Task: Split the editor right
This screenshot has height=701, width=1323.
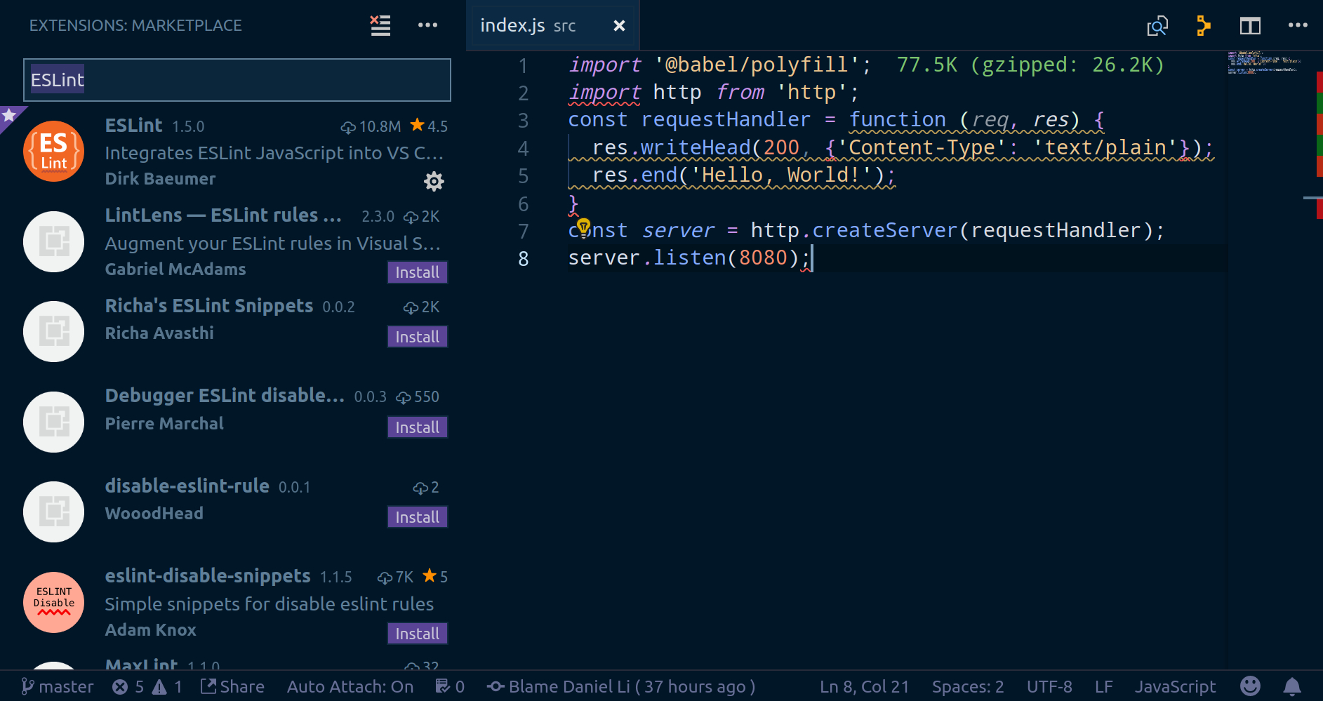Action: (x=1249, y=26)
